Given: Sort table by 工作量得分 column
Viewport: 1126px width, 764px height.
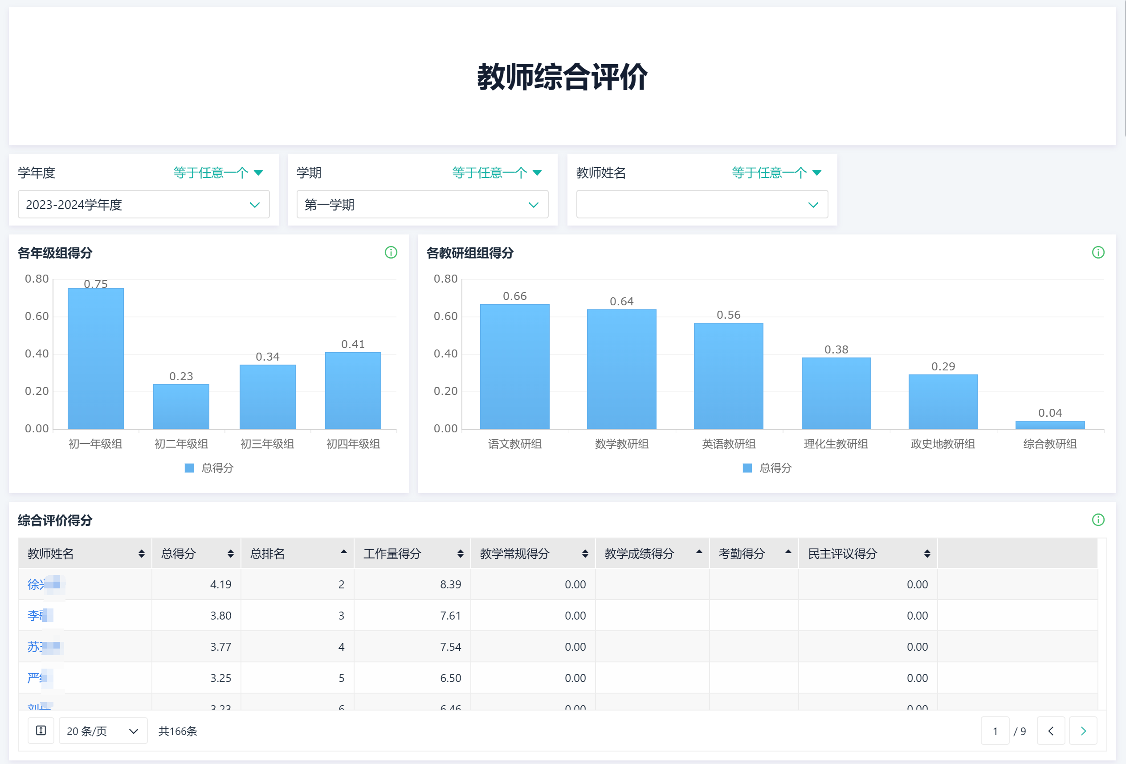Looking at the screenshot, I should [460, 554].
